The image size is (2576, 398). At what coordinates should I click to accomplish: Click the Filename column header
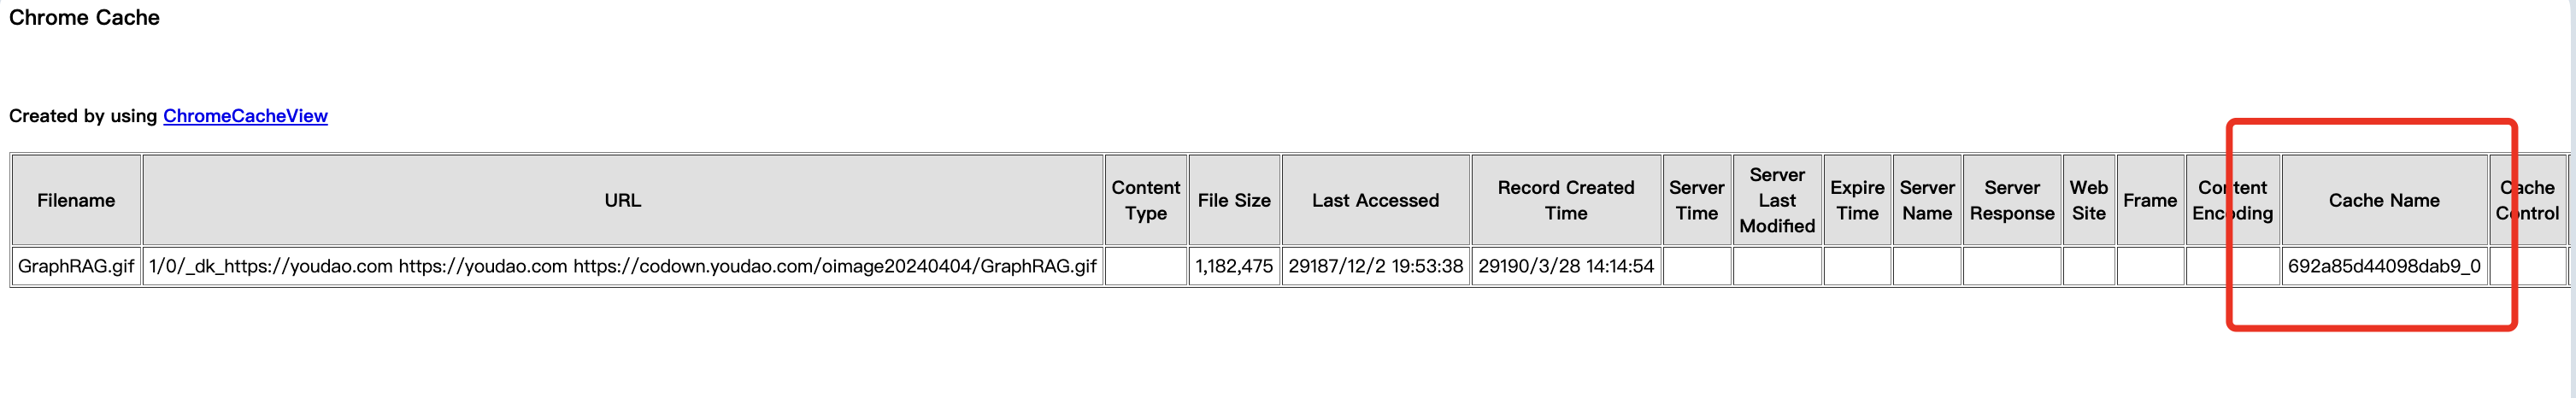76,200
